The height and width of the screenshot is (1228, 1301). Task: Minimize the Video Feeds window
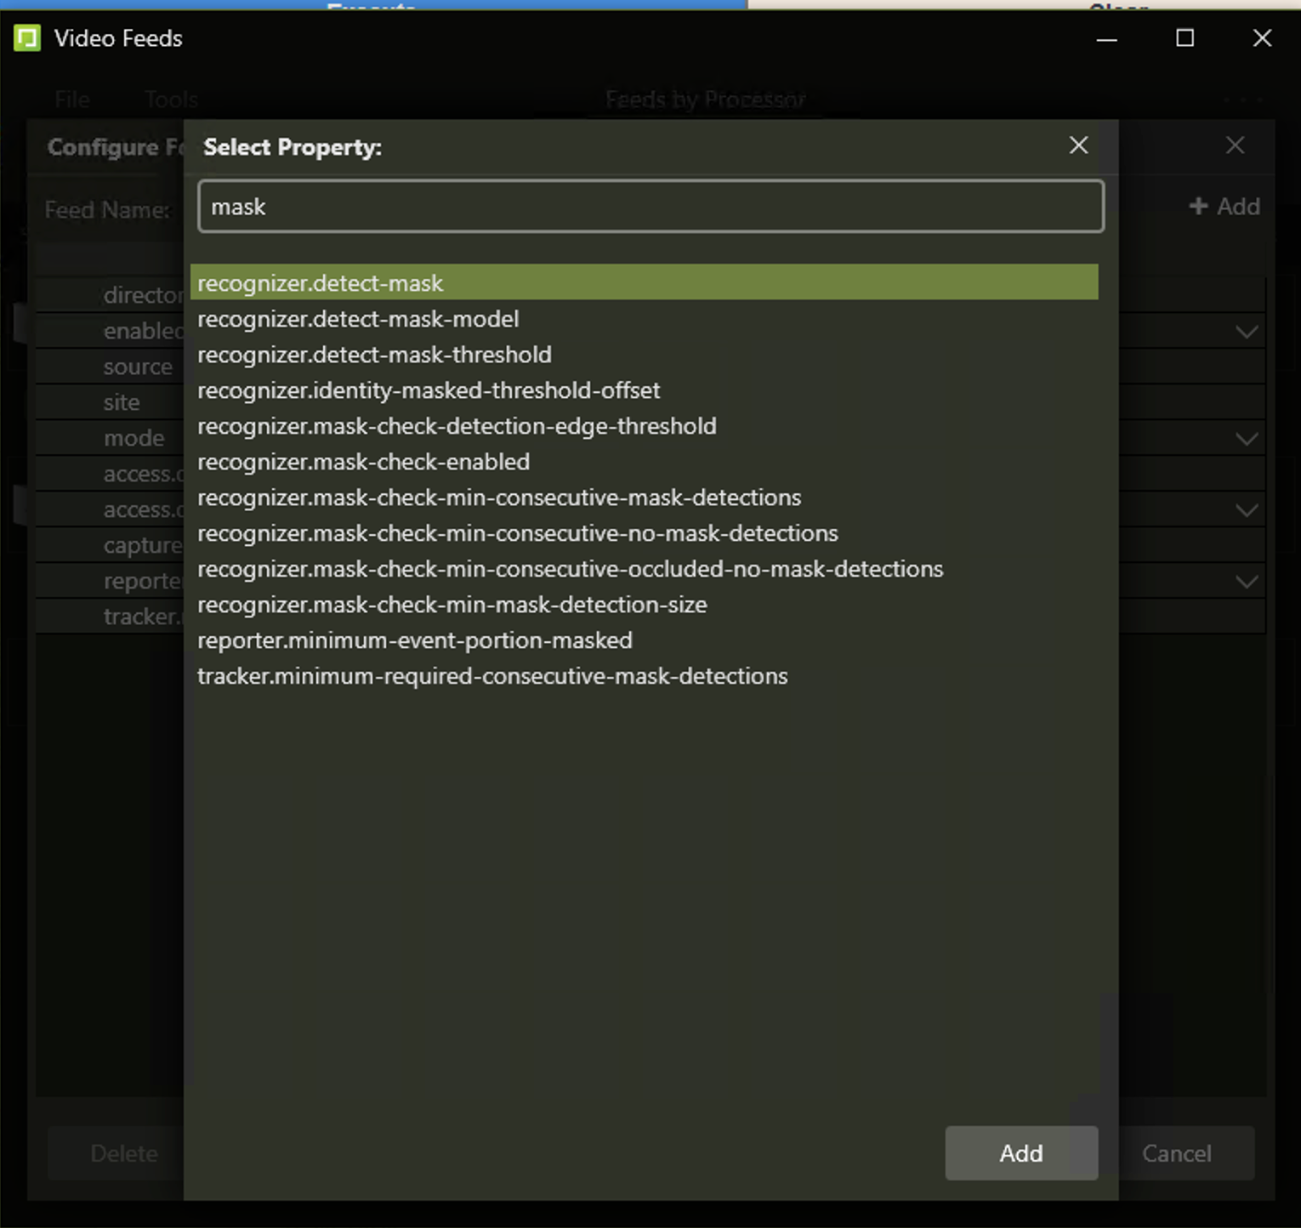[x=1106, y=38]
